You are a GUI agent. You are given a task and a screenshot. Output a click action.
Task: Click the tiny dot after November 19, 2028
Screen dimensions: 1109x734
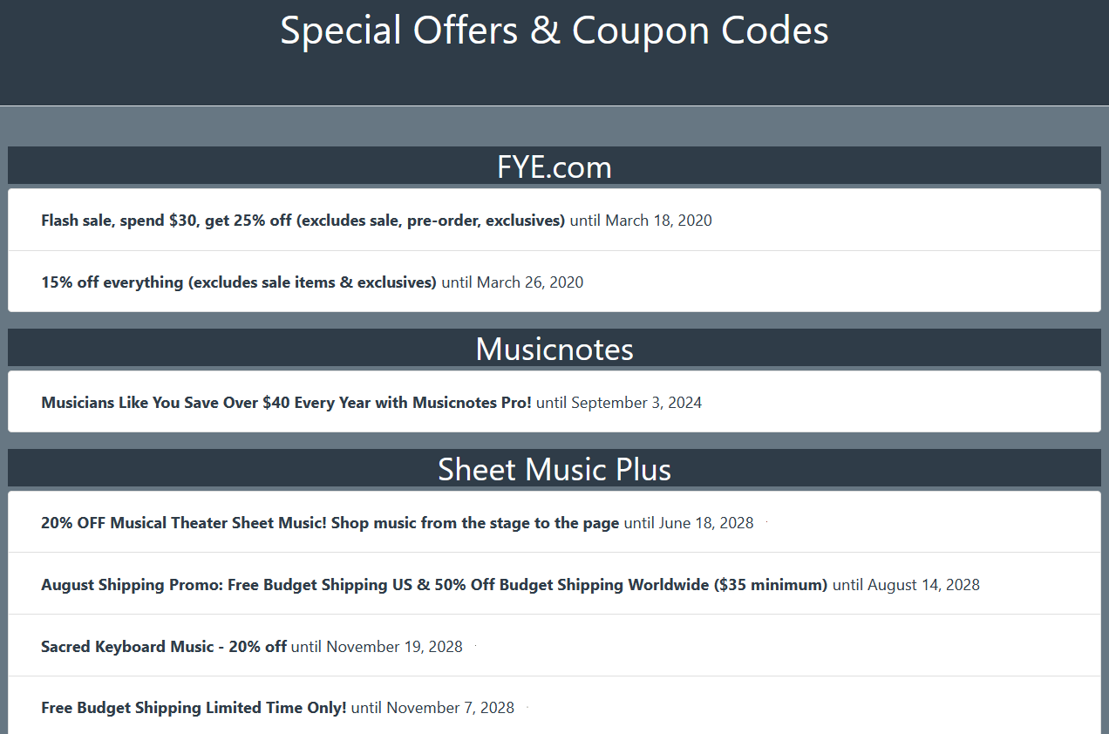tap(476, 646)
